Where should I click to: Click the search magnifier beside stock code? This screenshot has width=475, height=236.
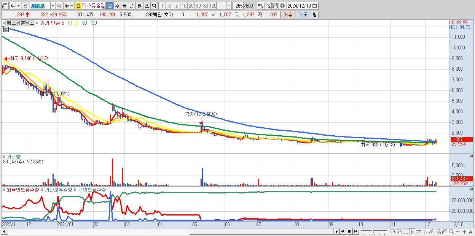(x=59, y=6)
